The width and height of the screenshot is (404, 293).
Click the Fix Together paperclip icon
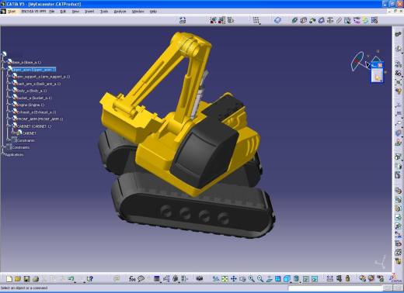pyautogui.click(x=339, y=20)
